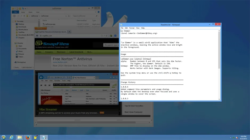Click the SnapFiles logo
Image resolution: width=250 pixels, height=140 pixels.
click(52, 44)
